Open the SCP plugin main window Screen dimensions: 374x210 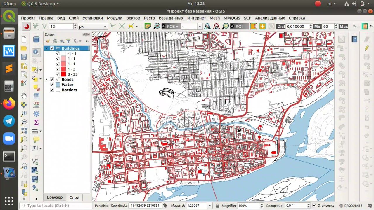tap(148, 26)
